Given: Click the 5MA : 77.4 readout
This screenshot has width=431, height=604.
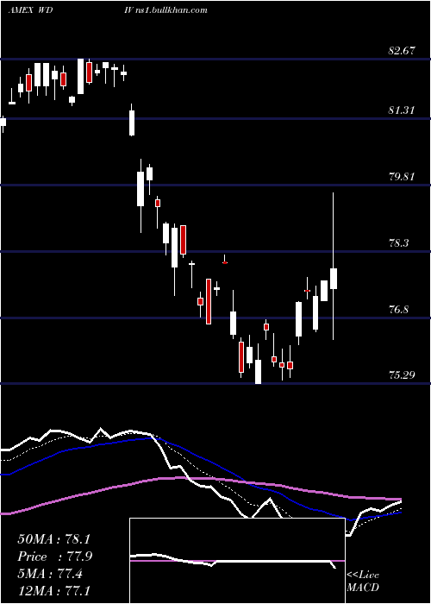Looking at the screenshot, I should pyautogui.click(x=50, y=574).
